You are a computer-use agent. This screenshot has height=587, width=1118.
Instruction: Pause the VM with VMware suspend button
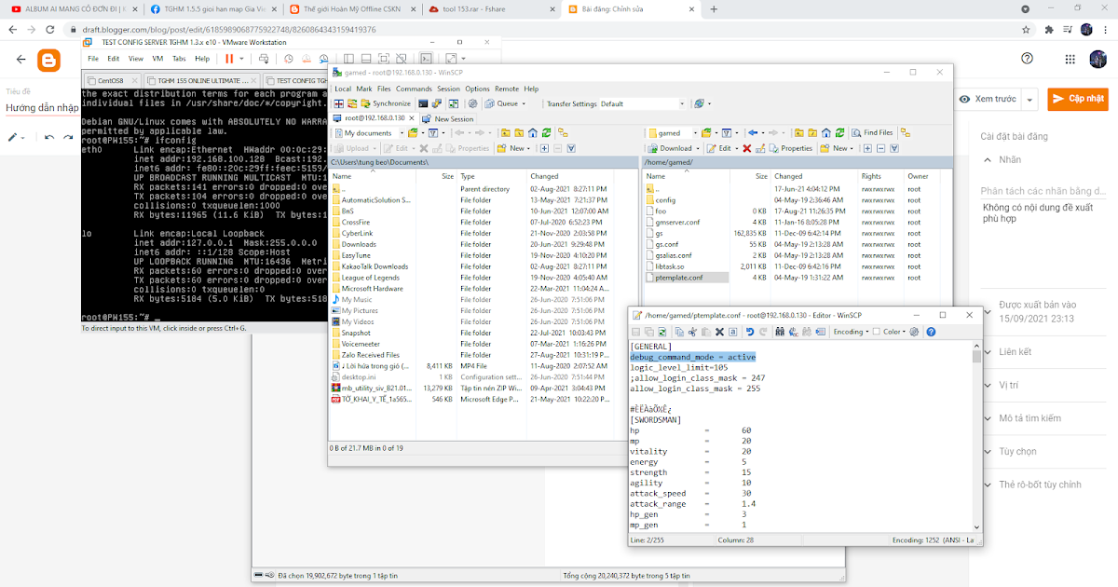(228, 58)
